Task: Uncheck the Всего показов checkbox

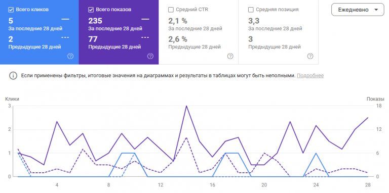Action: click(91, 10)
